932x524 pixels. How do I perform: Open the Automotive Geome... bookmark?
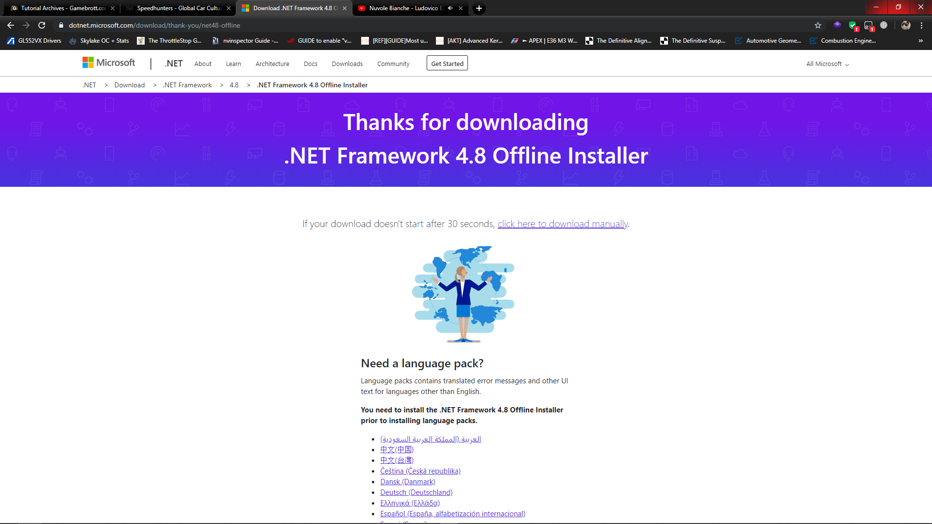pos(768,41)
